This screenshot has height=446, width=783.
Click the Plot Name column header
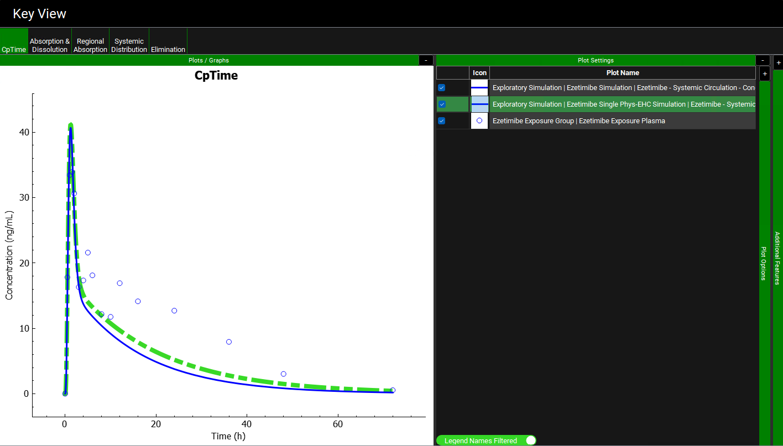622,73
